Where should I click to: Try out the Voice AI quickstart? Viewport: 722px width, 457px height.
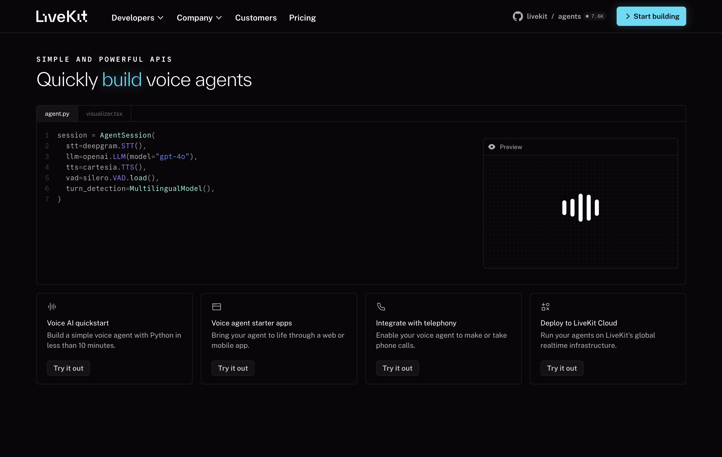point(68,368)
